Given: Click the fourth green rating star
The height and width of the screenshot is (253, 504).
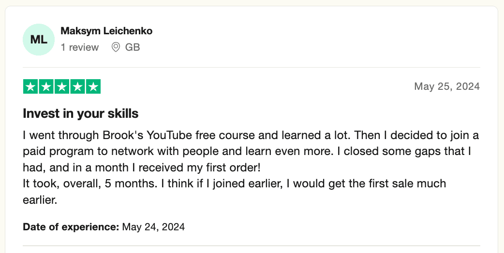Looking at the screenshot, I should (77, 87).
